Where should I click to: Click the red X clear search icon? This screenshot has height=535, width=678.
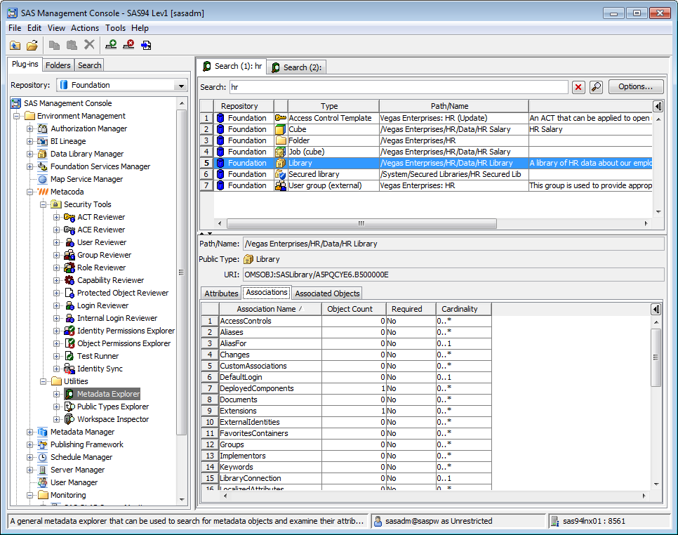click(578, 87)
